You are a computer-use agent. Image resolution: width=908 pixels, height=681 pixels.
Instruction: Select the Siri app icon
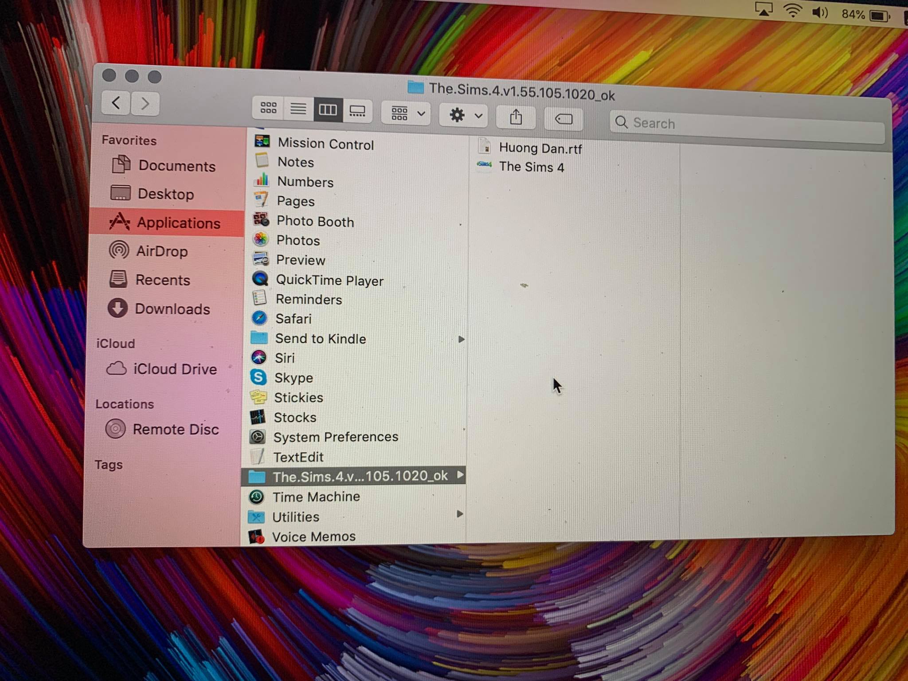pos(259,357)
